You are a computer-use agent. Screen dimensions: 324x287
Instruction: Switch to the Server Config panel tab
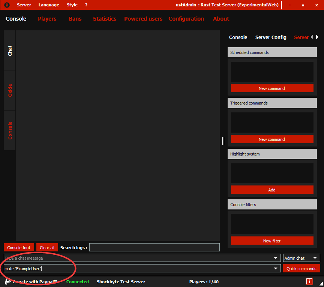tap(271, 37)
